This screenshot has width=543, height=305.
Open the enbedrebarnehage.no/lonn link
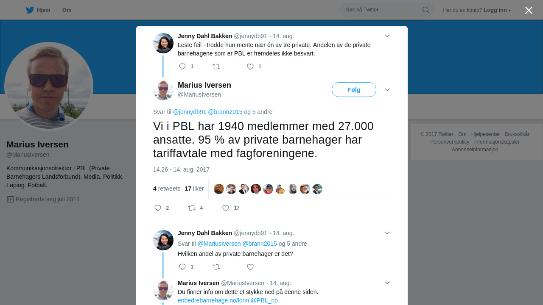213,300
